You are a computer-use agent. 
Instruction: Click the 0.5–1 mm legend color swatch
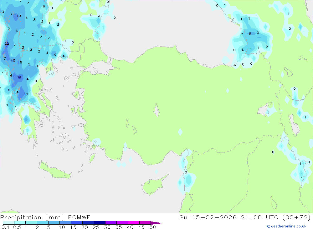[x=20, y=223]
